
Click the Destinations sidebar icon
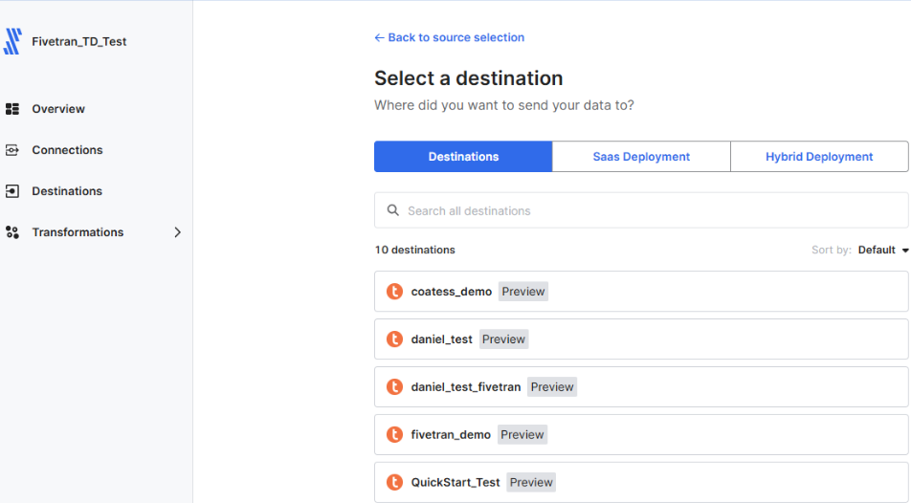click(x=12, y=191)
